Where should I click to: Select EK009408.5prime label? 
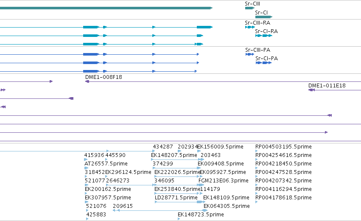[221, 164]
